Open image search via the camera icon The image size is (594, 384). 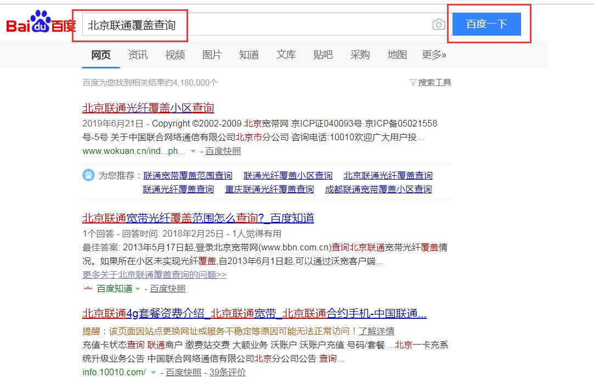(x=438, y=24)
